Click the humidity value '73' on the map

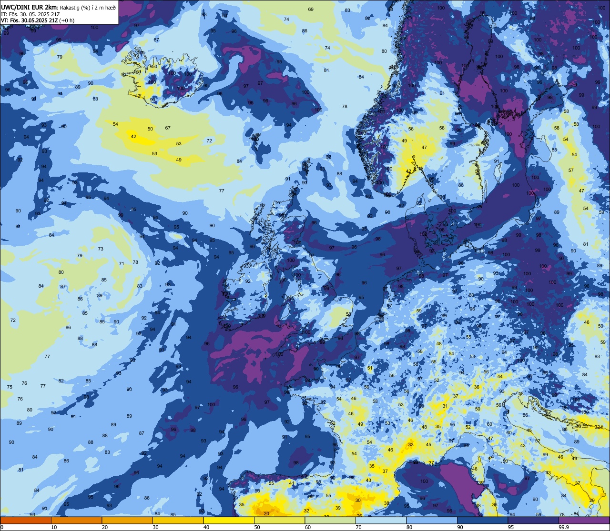[101, 249]
